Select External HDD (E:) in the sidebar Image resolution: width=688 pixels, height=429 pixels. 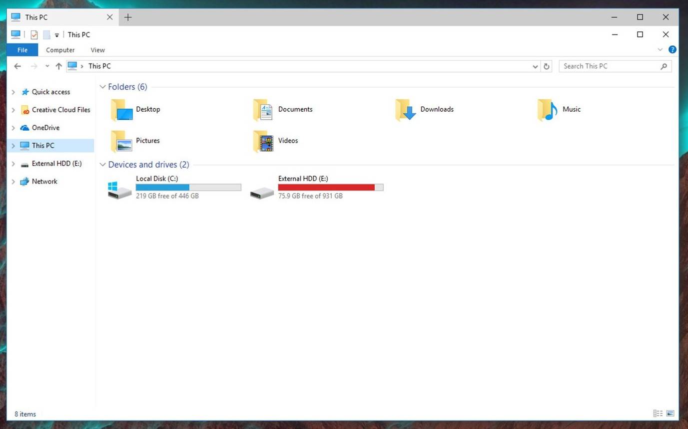click(50, 164)
